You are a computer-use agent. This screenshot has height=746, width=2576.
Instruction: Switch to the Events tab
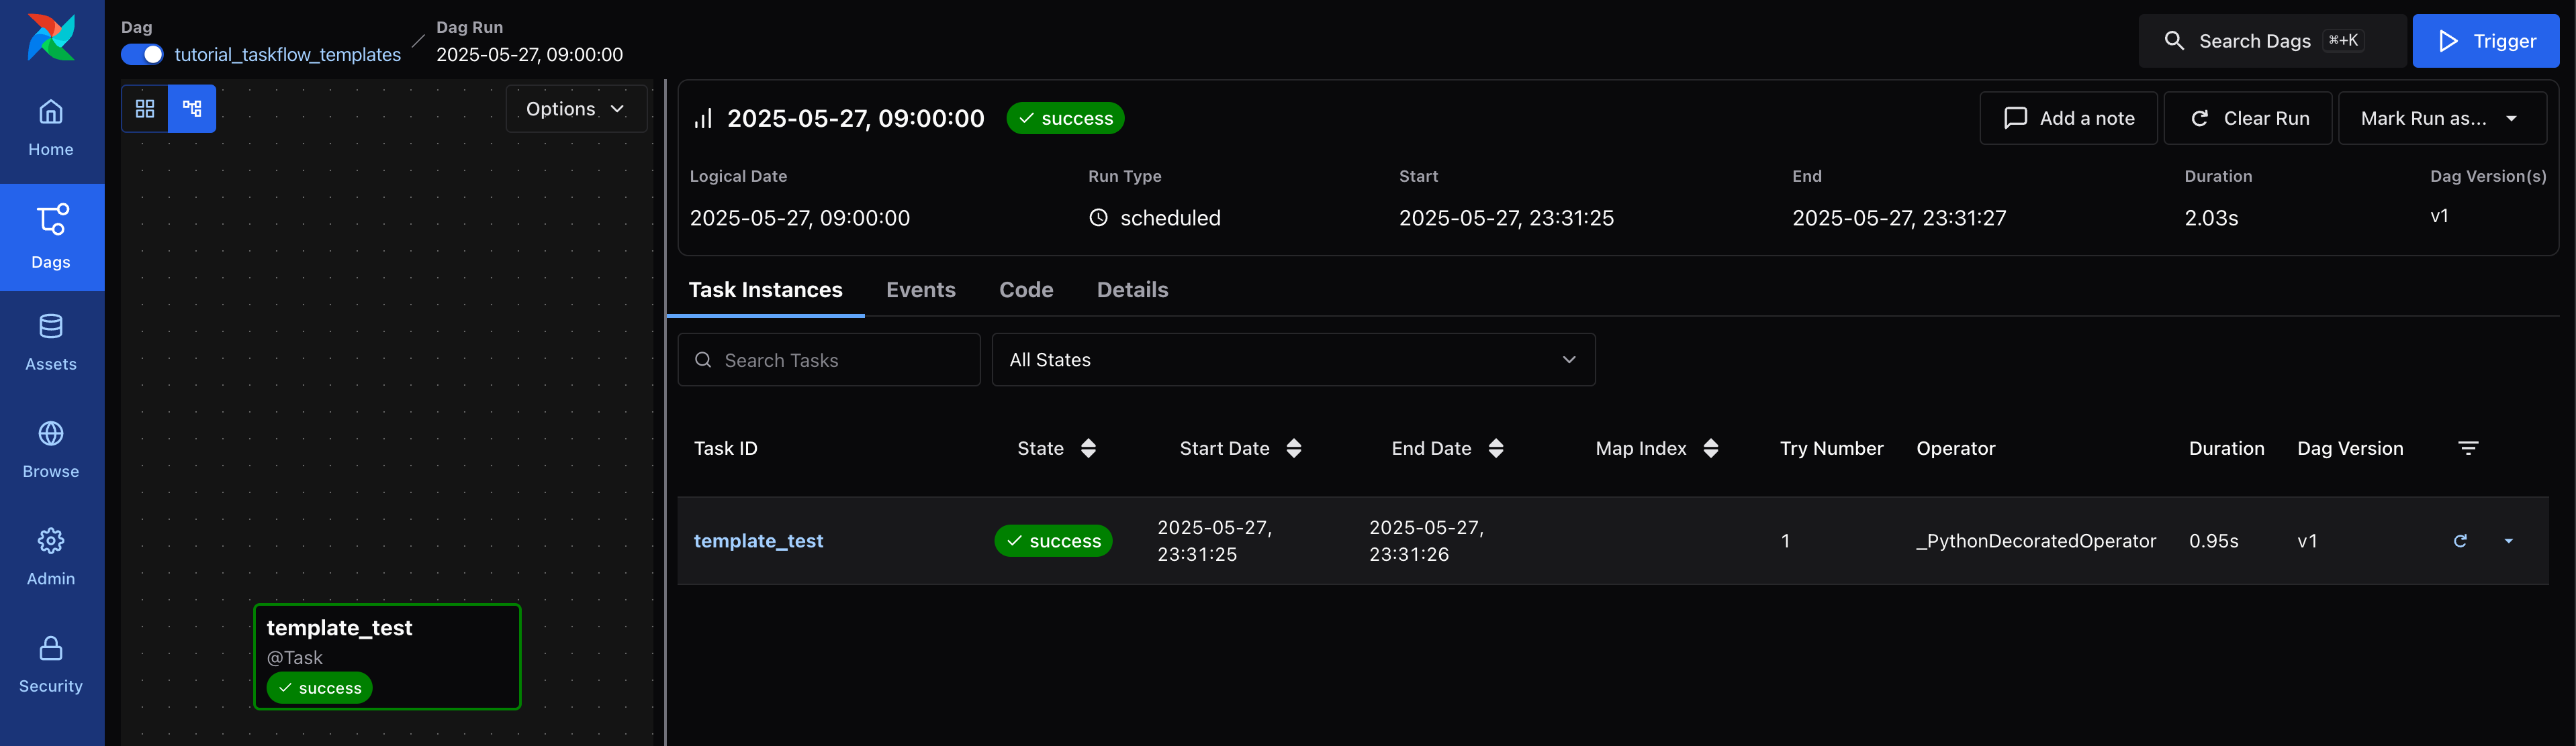pyautogui.click(x=920, y=290)
